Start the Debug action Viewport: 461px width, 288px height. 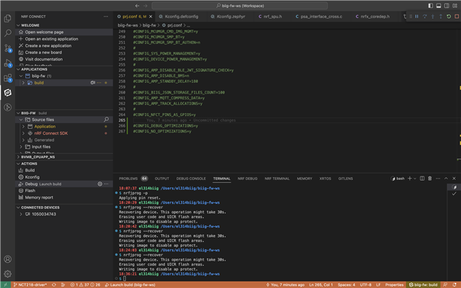(x=31, y=184)
